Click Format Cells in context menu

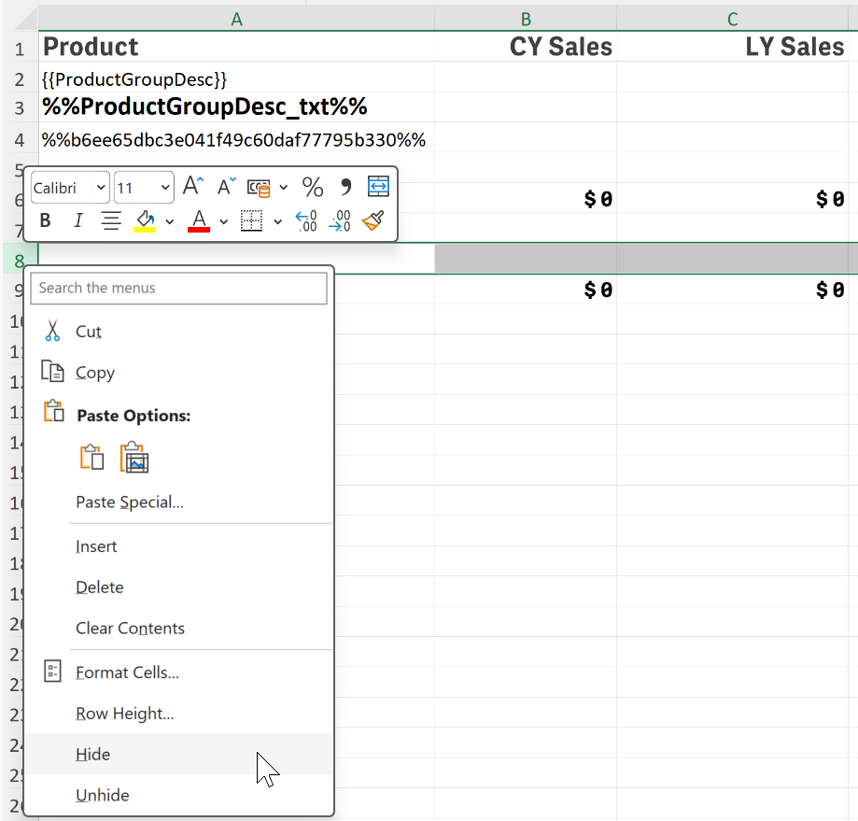tap(127, 672)
